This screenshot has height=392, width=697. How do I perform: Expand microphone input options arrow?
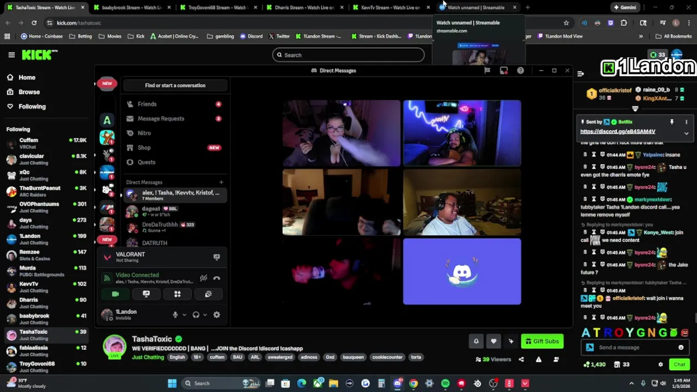pos(184,315)
